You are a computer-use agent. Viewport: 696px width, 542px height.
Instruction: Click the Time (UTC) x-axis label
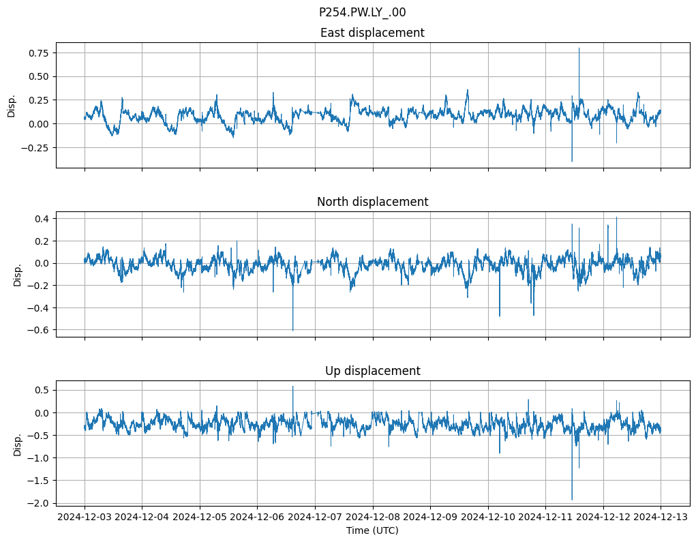coord(372,530)
